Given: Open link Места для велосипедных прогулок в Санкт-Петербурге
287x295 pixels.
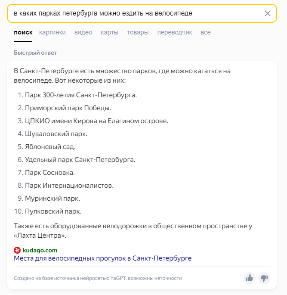Looking at the screenshot, I should point(102,258).
